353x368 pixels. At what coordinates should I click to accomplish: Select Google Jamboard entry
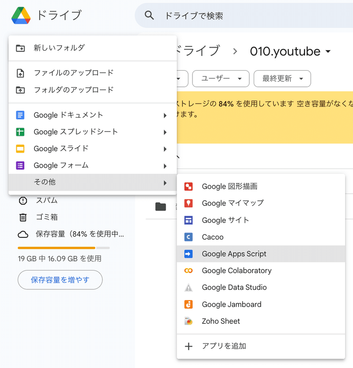[261, 304]
